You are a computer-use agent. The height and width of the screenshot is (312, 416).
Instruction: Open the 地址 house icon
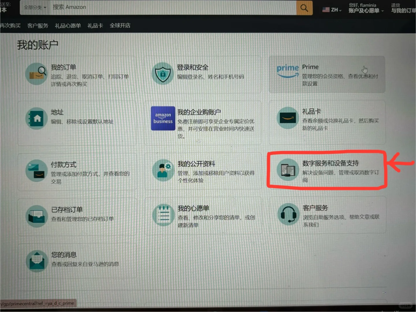36,118
